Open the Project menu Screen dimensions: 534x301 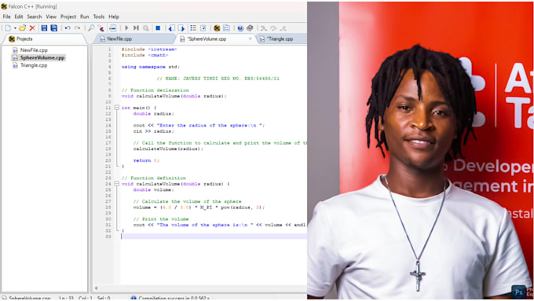[68, 17]
